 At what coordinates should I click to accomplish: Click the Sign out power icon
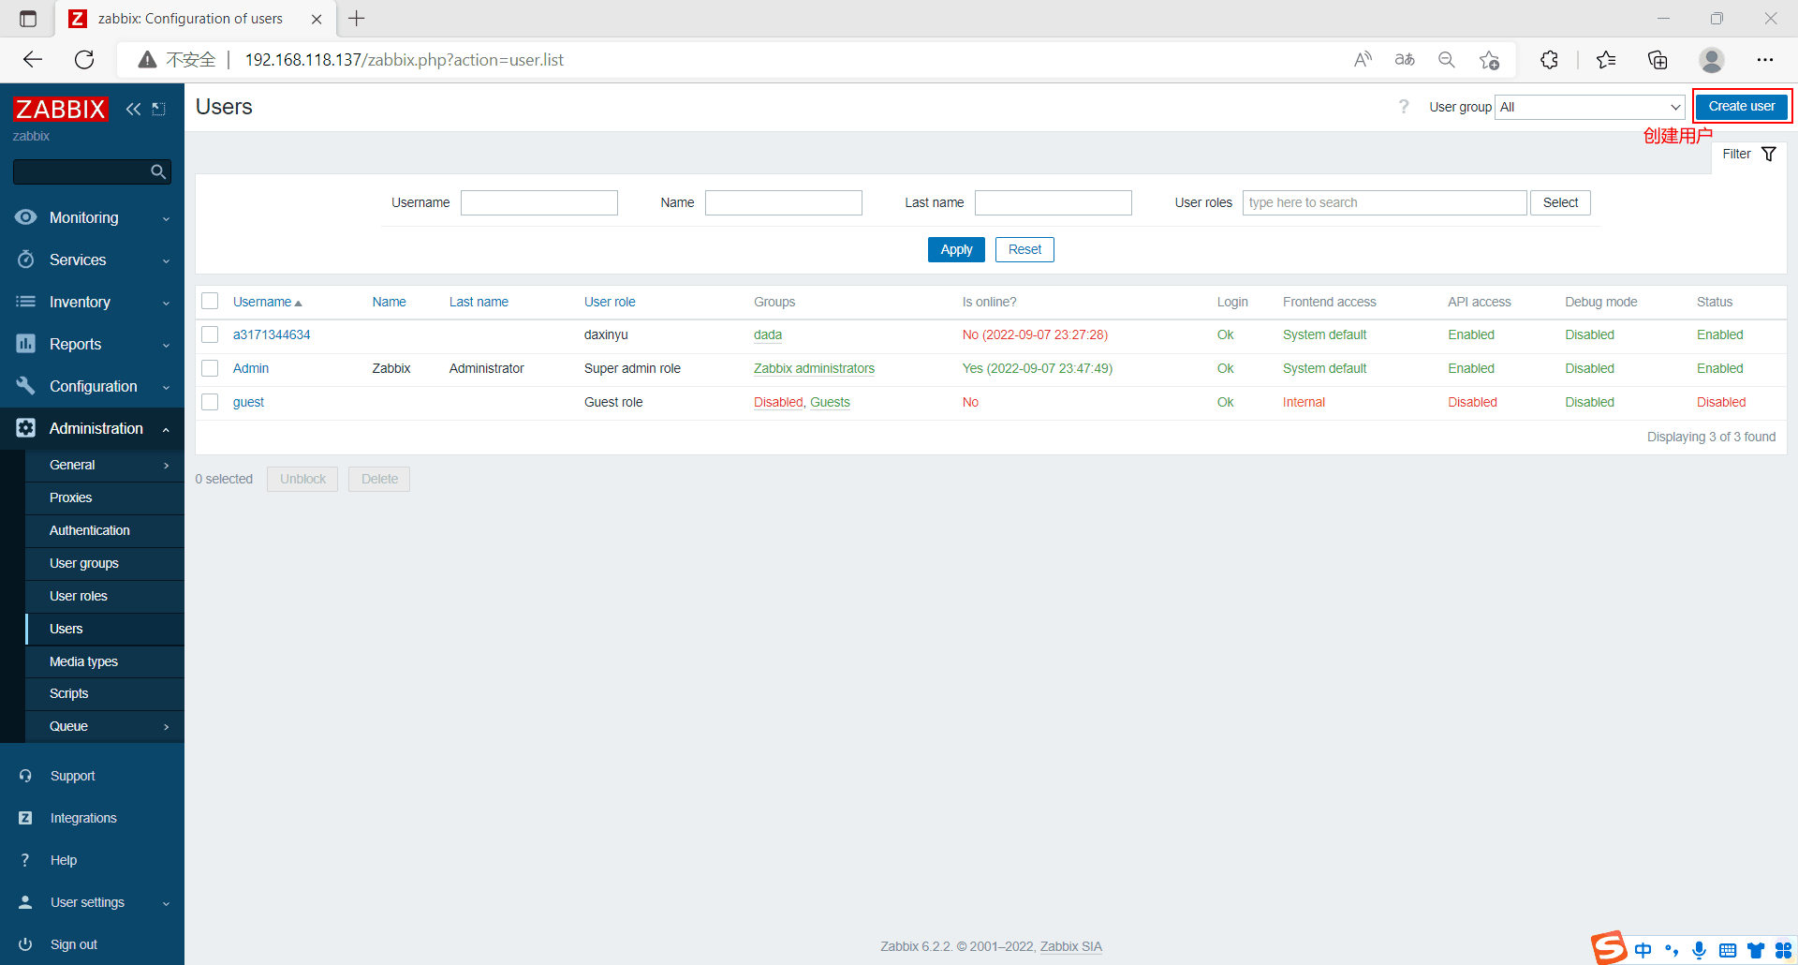pyautogui.click(x=25, y=944)
